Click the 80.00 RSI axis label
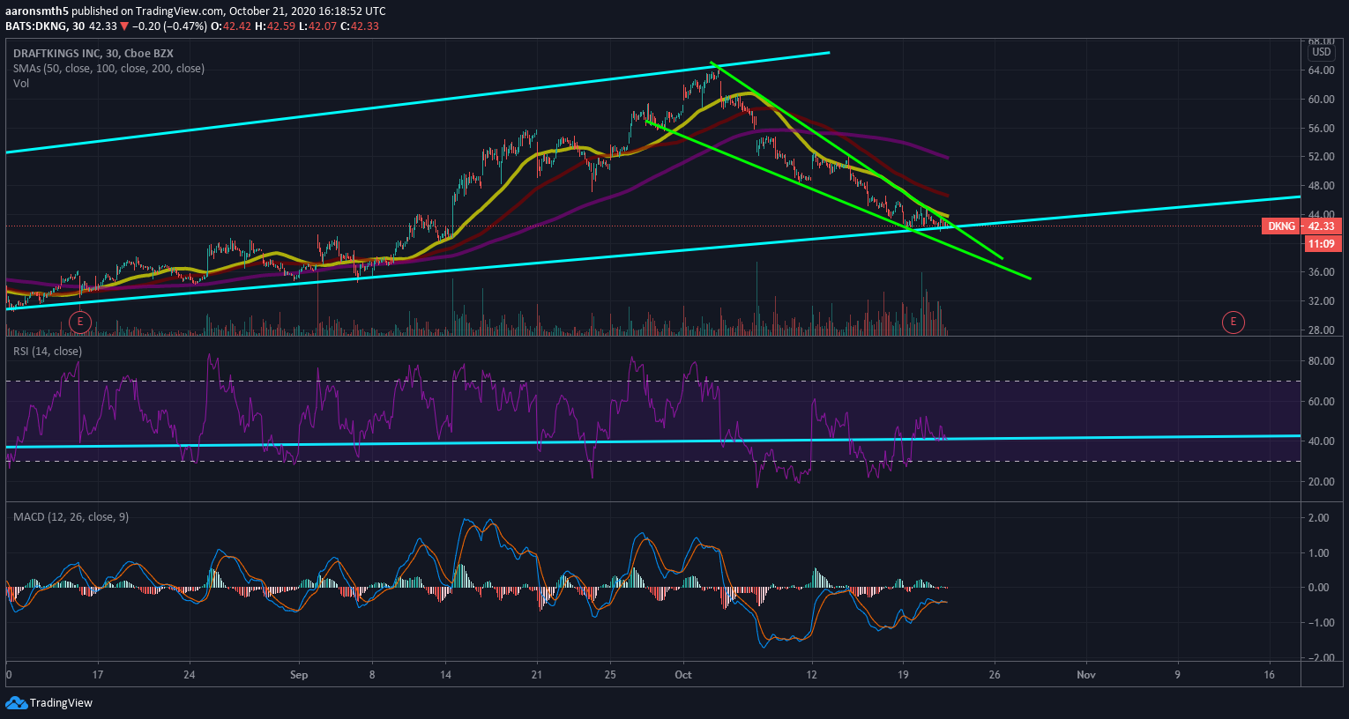This screenshot has width=1349, height=719. (1321, 361)
